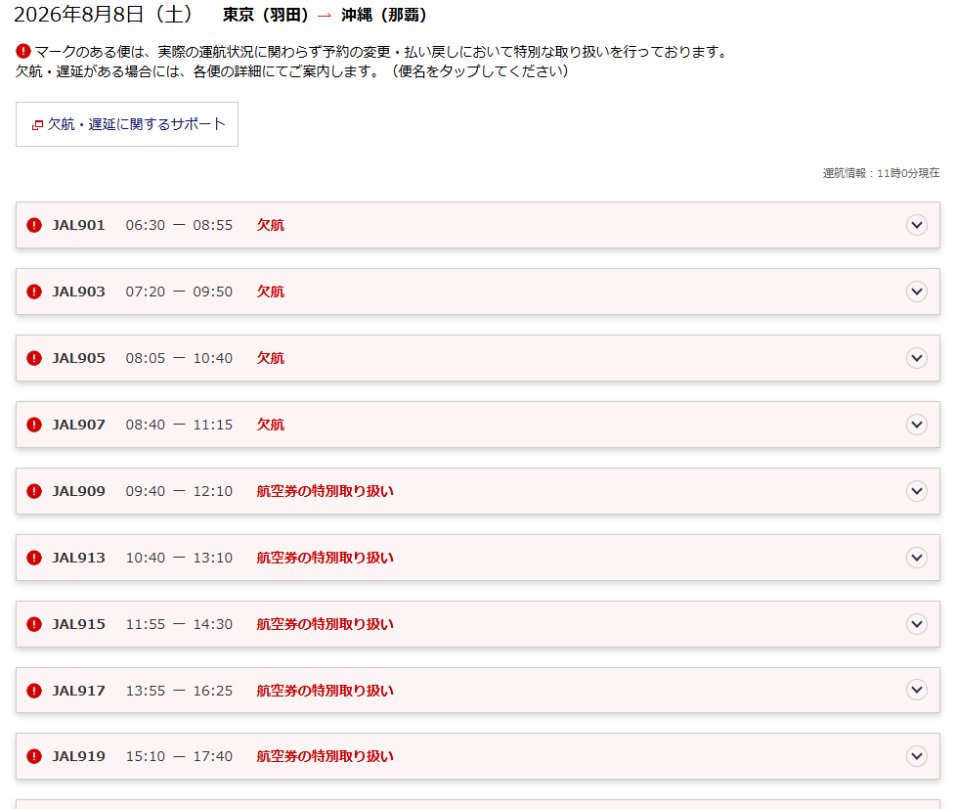Image resolution: width=957 pixels, height=809 pixels.
Task: Expand the JAL901 flight details chevron
Action: click(x=916, y=225)
